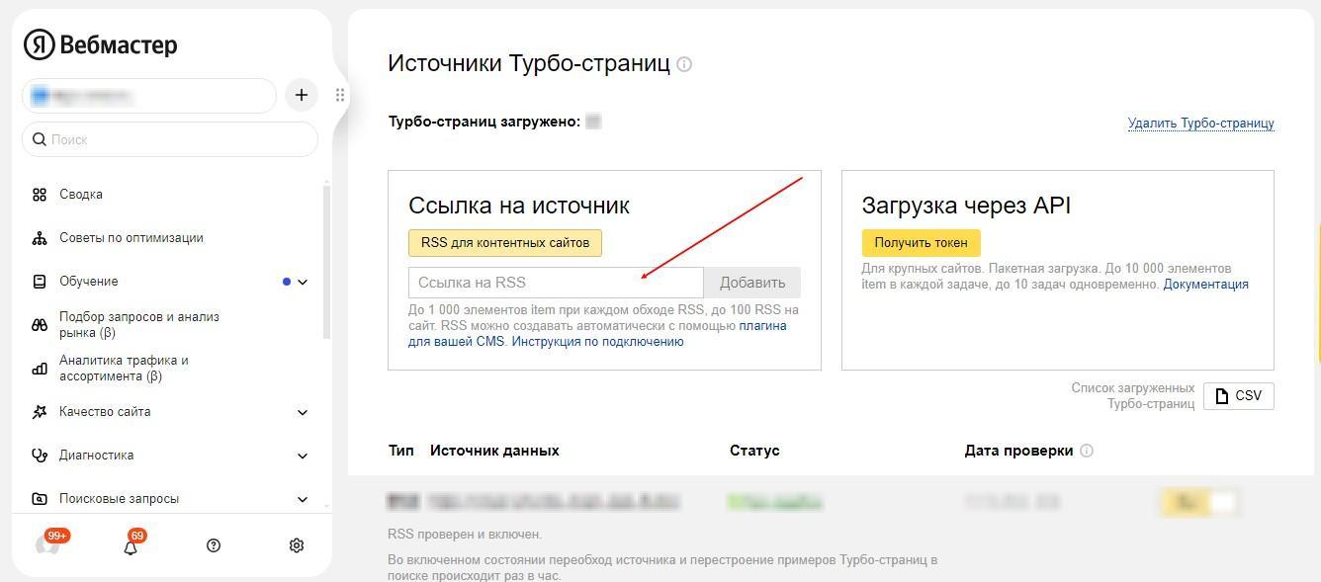
Task: Open Советы по оптимизации menu item
Action: (132, 238)
